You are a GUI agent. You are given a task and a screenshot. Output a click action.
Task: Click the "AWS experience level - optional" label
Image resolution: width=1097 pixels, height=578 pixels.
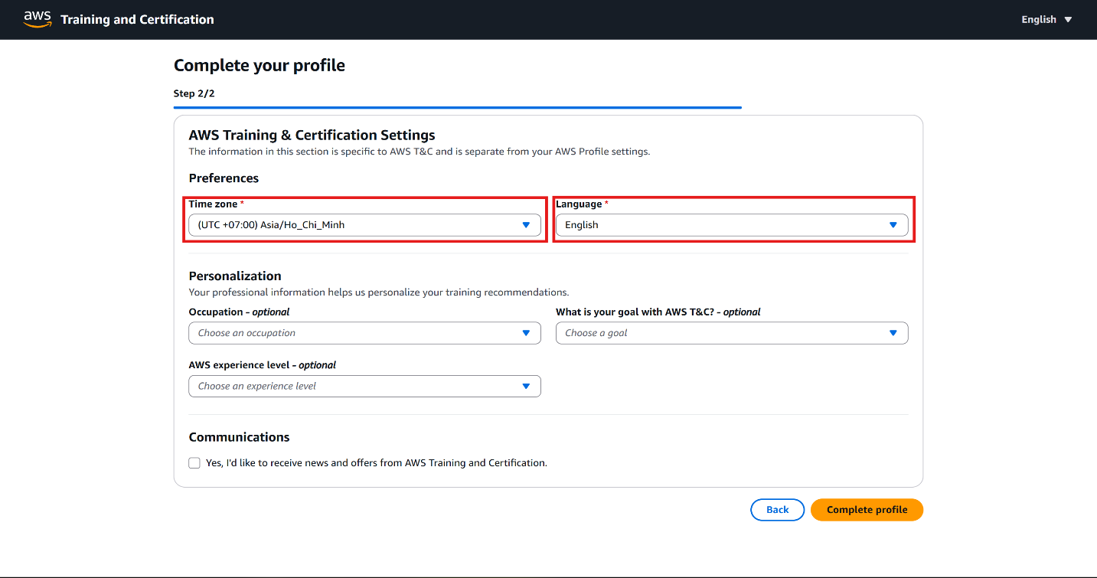pos(263,365)
